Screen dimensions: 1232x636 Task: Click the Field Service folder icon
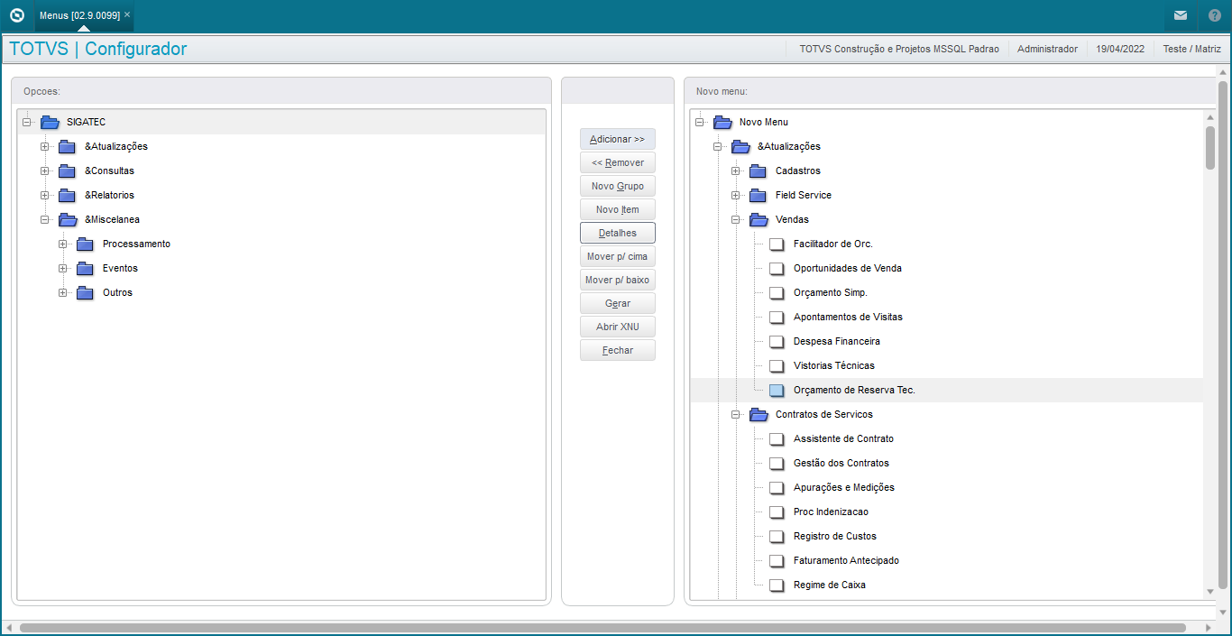tap(759, 195)
